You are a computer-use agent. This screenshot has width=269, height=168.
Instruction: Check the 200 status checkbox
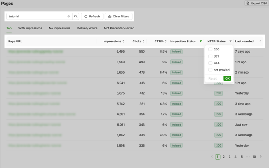pyautogui.click(x=210, y=50)
